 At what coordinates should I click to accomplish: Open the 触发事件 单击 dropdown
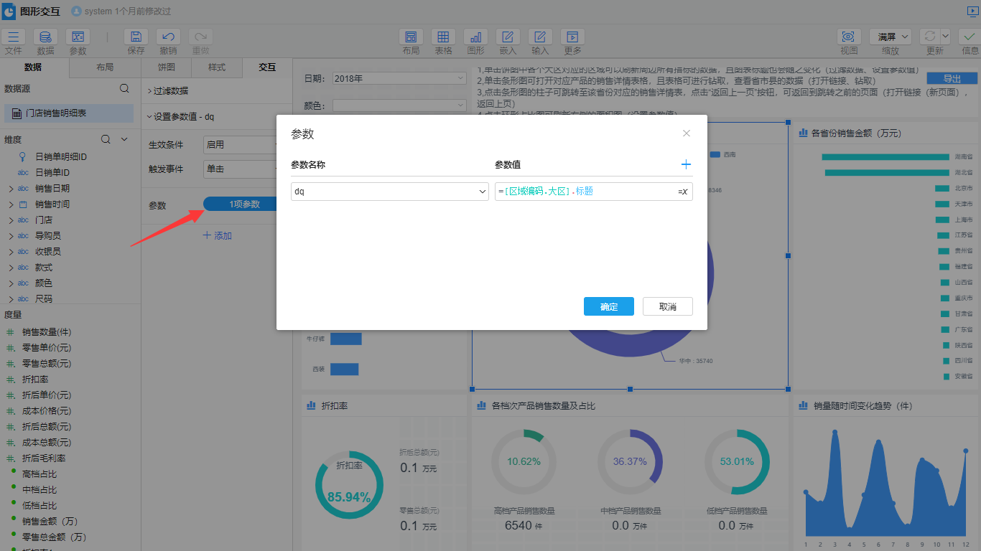pos(241,169)
